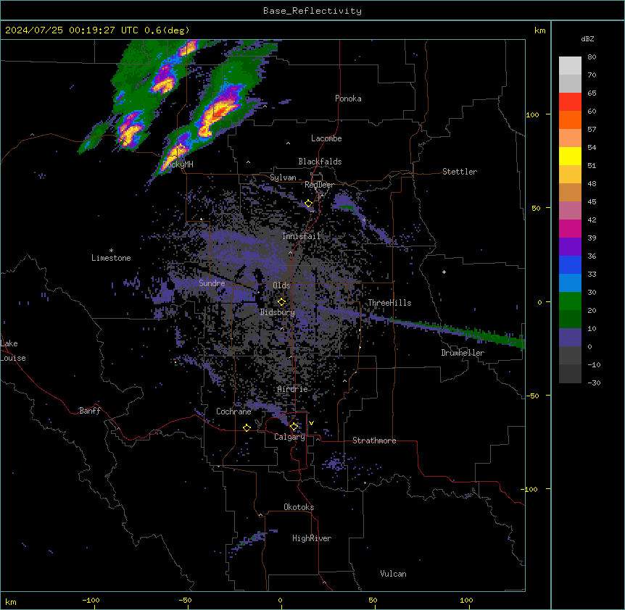Click the yellow V marker east of Calgary
This screenshot has width=625, height=610.
[311, 423]
